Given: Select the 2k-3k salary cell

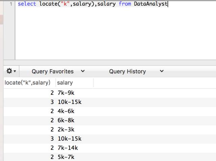Looking at the screenshot, I should (66, 130).
